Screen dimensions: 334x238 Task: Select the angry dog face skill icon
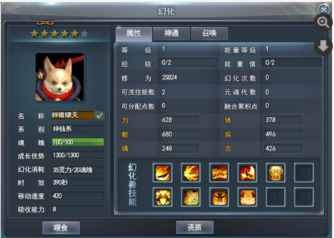point(191,197)
